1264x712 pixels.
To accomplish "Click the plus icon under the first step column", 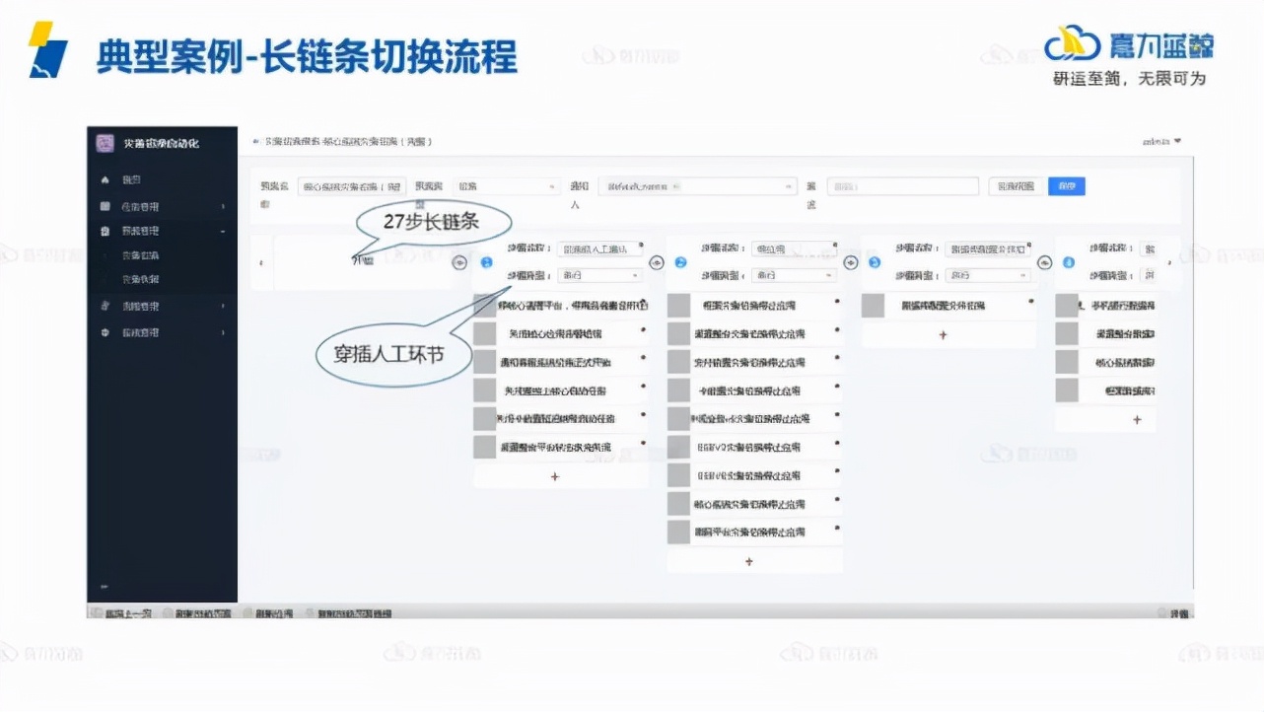I will pyautogui.click(x=554, y=476).
